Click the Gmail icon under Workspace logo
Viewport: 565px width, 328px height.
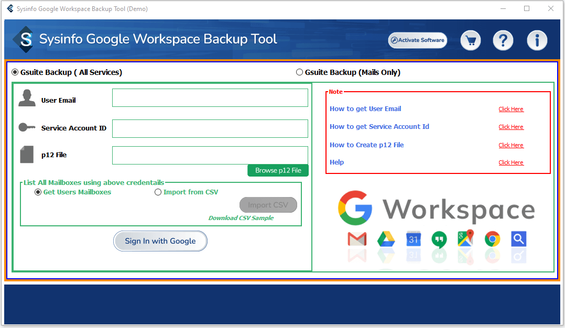[357, 239]
